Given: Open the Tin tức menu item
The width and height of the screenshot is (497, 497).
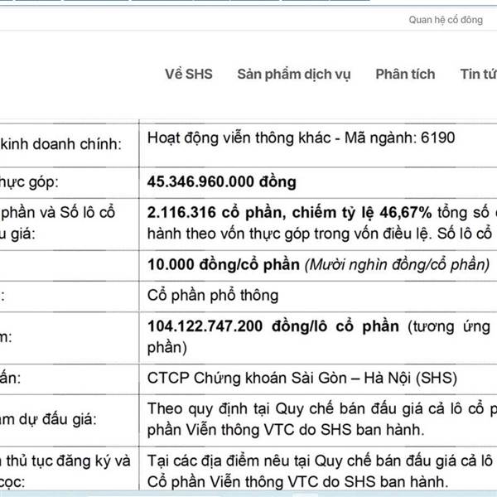Looking at the screenshot, I should (x=479, y=74).
